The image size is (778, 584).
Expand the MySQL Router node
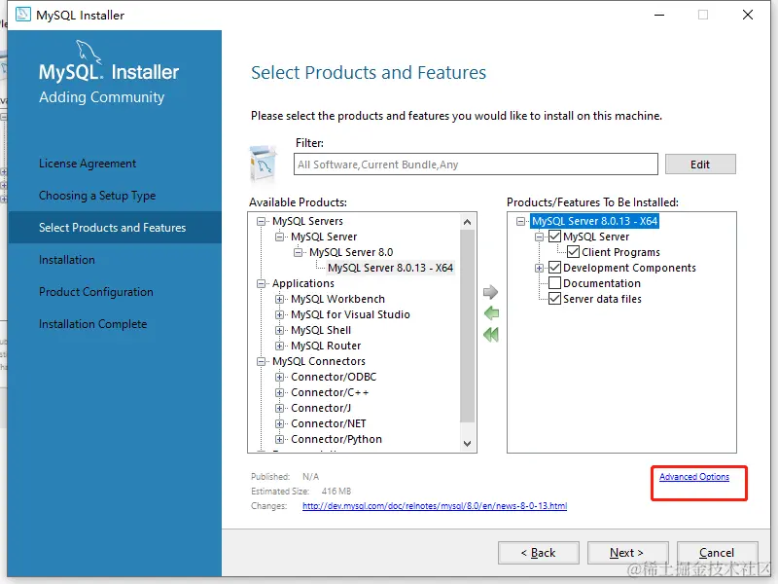click(x=279, y=346)
